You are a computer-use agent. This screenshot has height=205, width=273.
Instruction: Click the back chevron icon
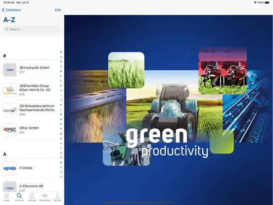[3, 10]
